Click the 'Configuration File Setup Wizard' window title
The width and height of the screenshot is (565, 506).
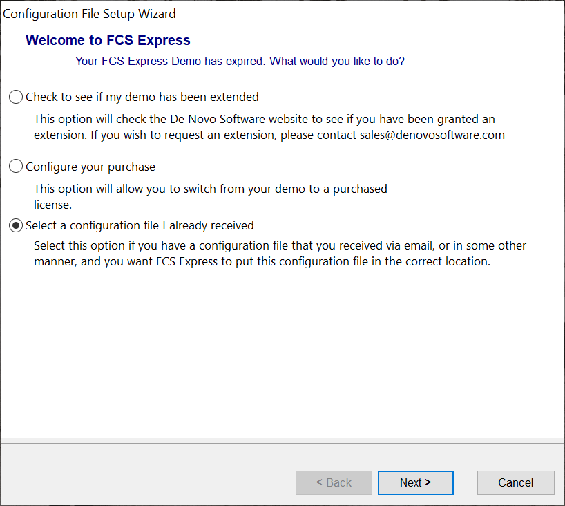[90, 14]
